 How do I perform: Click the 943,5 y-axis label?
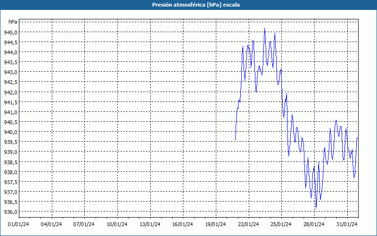click(x=10, y=62)
